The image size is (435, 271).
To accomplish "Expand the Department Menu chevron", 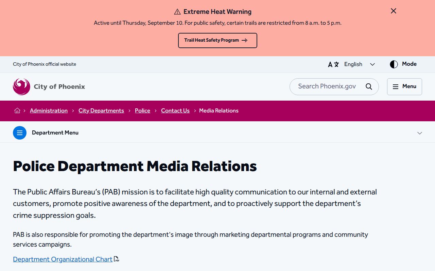I will 420,133.
